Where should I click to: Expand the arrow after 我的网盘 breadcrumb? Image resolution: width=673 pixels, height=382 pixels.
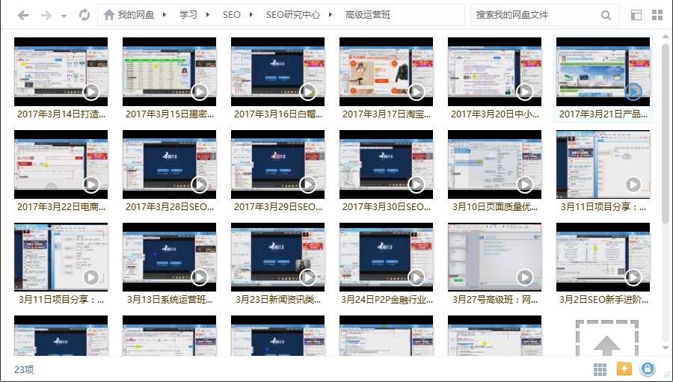tap(167, 15)
